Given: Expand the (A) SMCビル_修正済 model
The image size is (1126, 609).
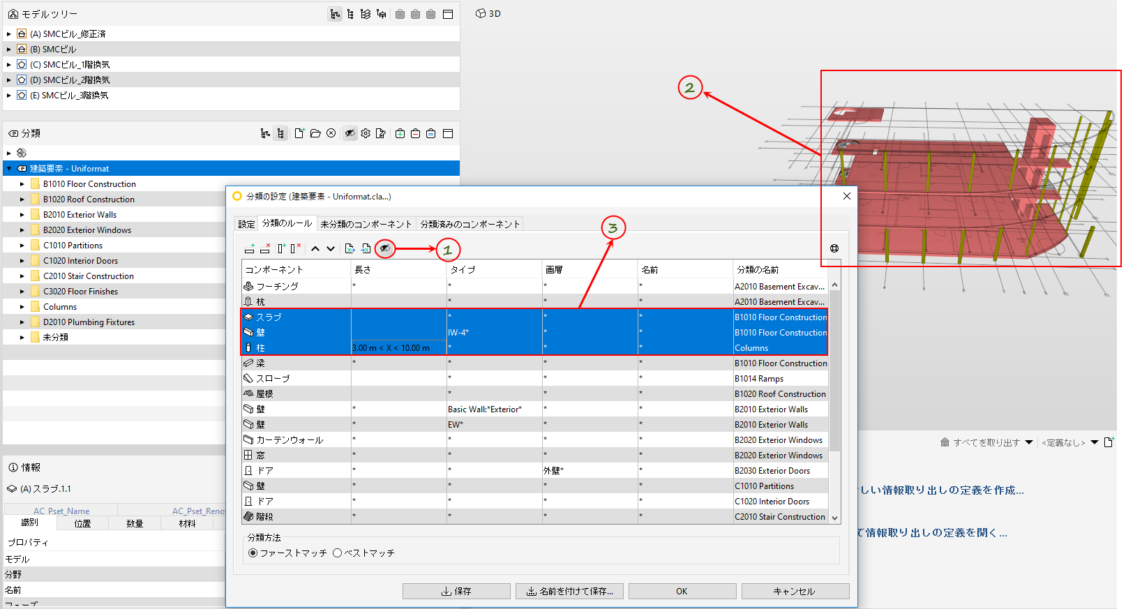Looking at the screenshot, I should tap(9, 33).
